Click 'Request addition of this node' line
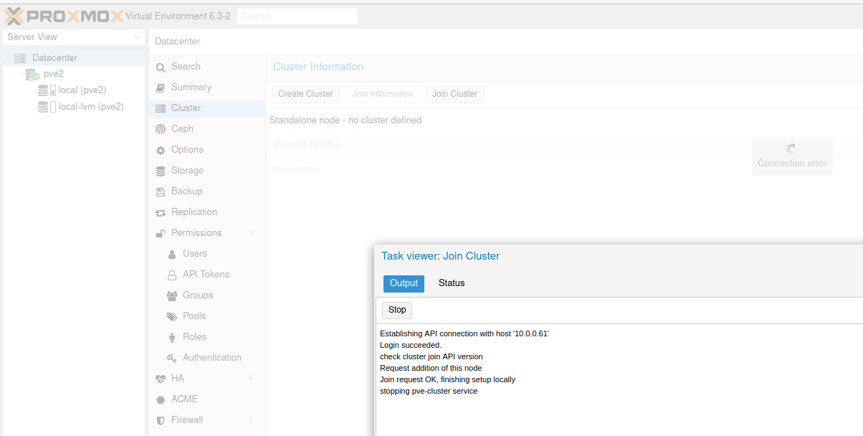The image size is (863, 436). (x=431, y=368)
